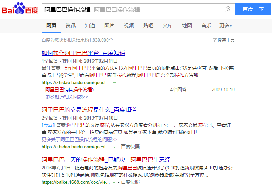This screenshot has height=187, width=272.
Task: Click the Baidu logo icon
Action: (20, 9)
